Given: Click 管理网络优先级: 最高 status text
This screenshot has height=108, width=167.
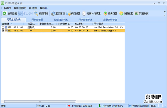Looking at the screenshot, I should tap(144, 106).
